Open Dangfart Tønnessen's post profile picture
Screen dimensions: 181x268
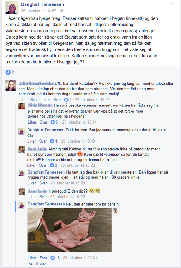click(12, 7)
